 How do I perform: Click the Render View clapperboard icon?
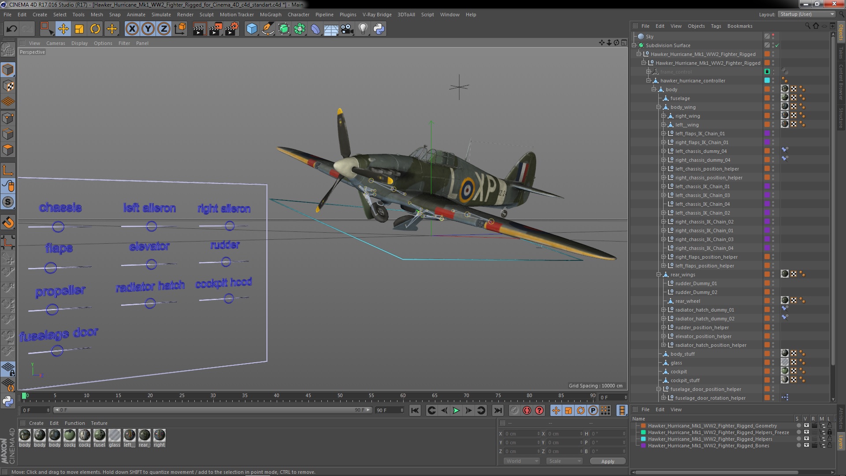(199, 29)
